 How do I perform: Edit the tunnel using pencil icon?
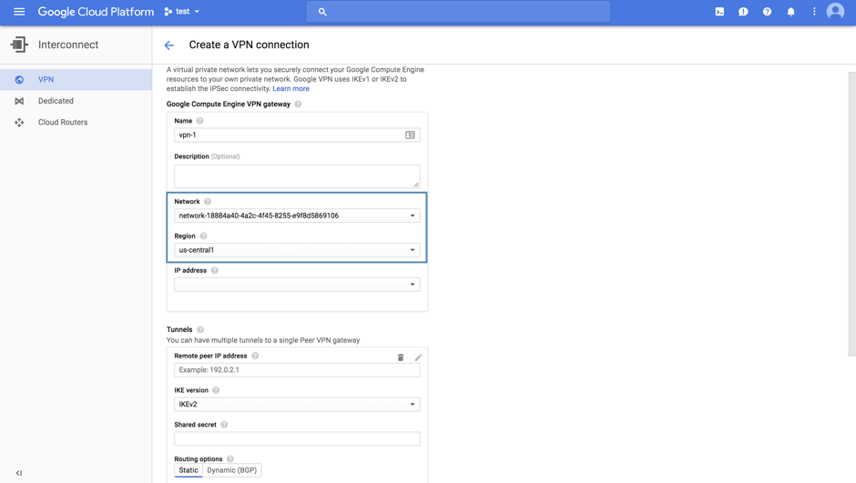(x=418, y=357)
